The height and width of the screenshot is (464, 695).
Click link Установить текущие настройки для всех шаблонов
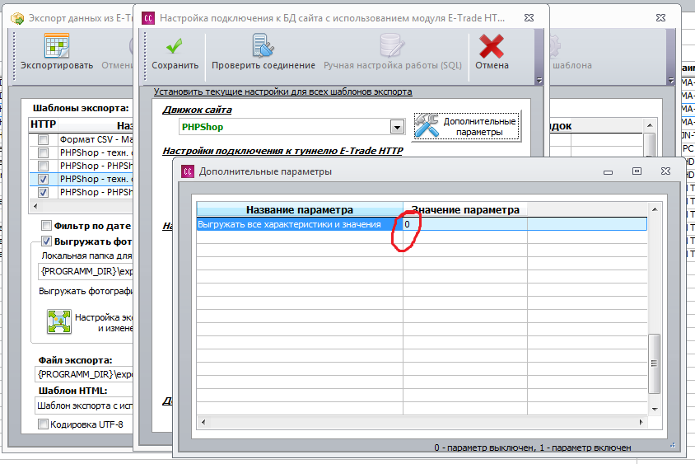[282, 91]
